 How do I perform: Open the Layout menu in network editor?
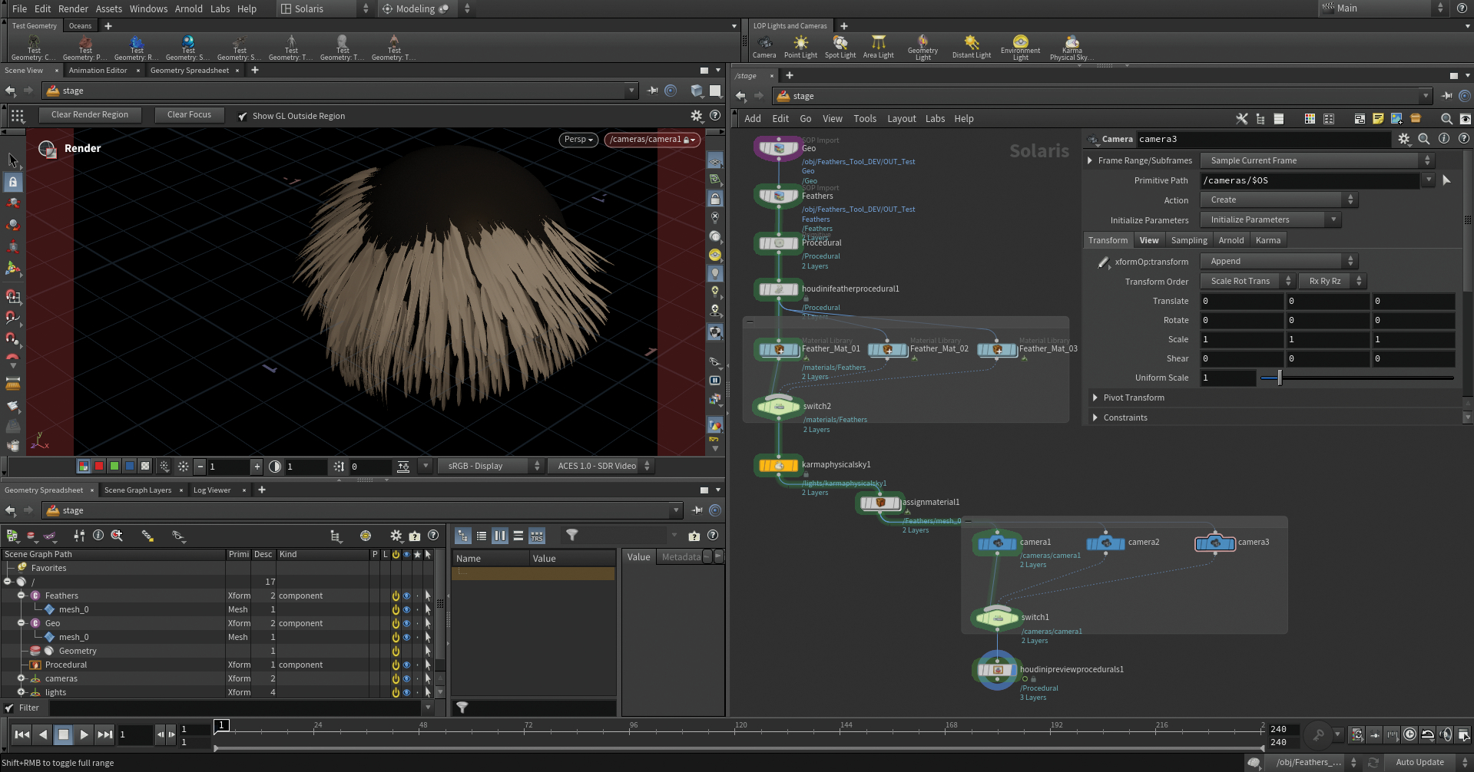click(x=901, y=119)
